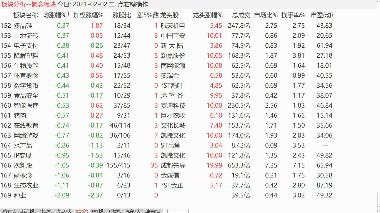Click the tab strip left scroll arrow
Viewport: 380px width, 213px height.
(166, 211)
